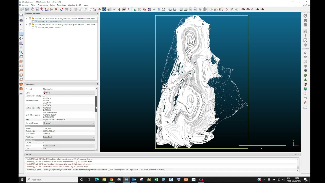Click the red X delete icon
Image resolution: width=325 pixels, height=183 pixels.
point(56,9)
